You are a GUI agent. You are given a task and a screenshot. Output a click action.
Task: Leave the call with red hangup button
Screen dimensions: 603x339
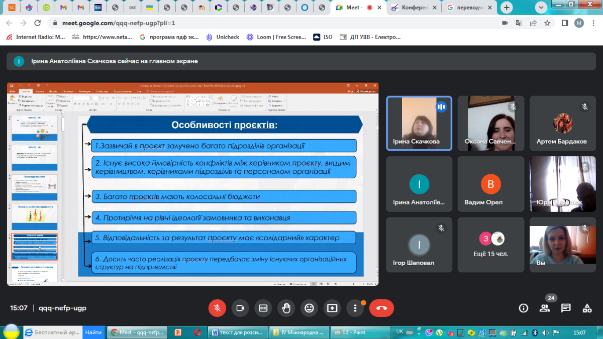(381, 308)
